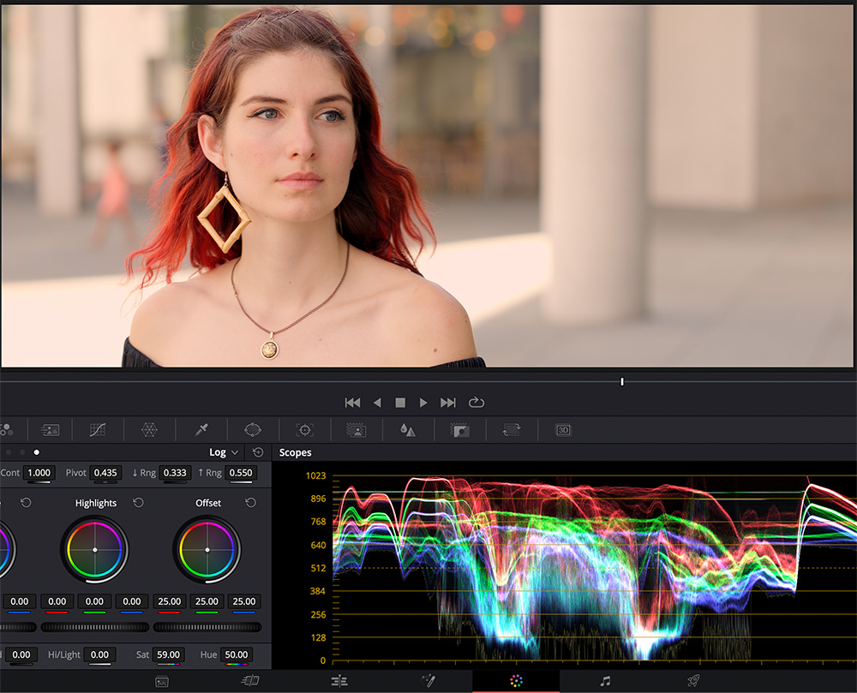Viewport: 857px width, 693px height.
Task: Select the first wheels mode dot
Action: pos(9,452)
